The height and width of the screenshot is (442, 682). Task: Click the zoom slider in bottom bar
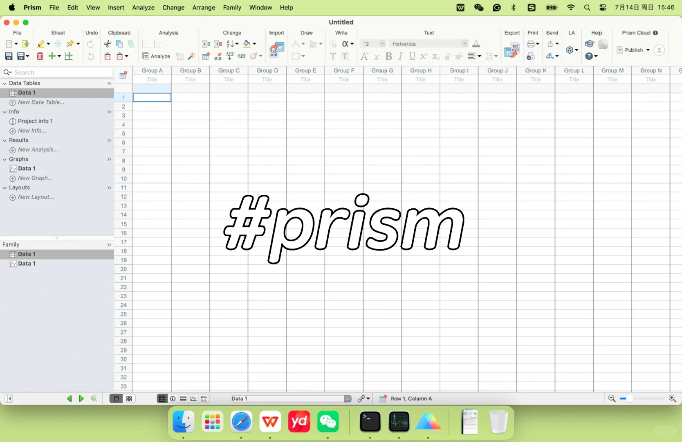click(642, 398)
